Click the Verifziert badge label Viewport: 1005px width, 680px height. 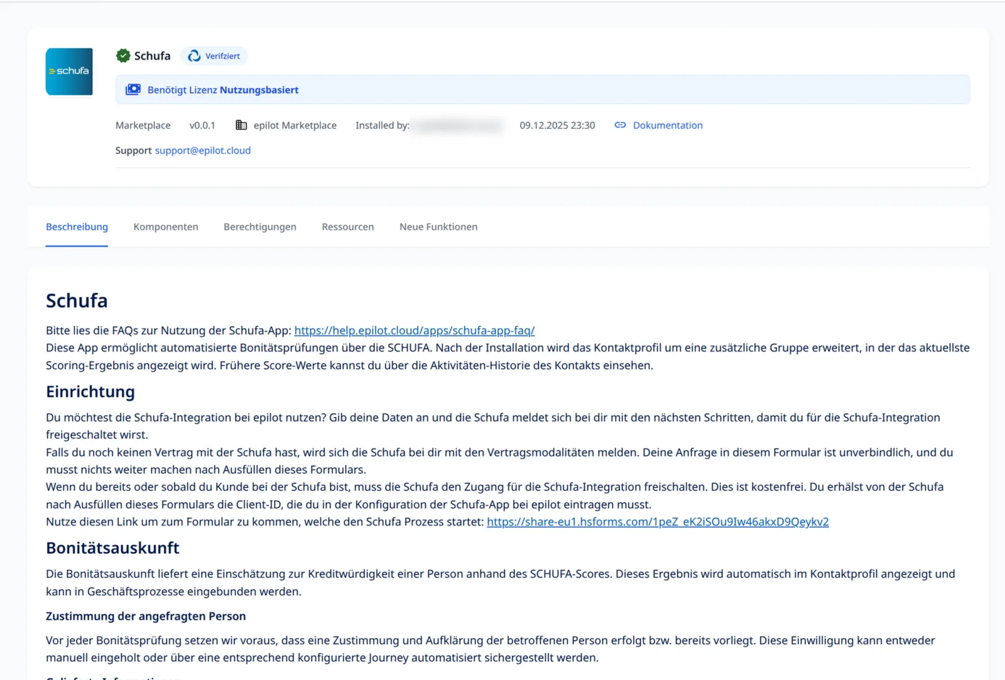(222, 56)
